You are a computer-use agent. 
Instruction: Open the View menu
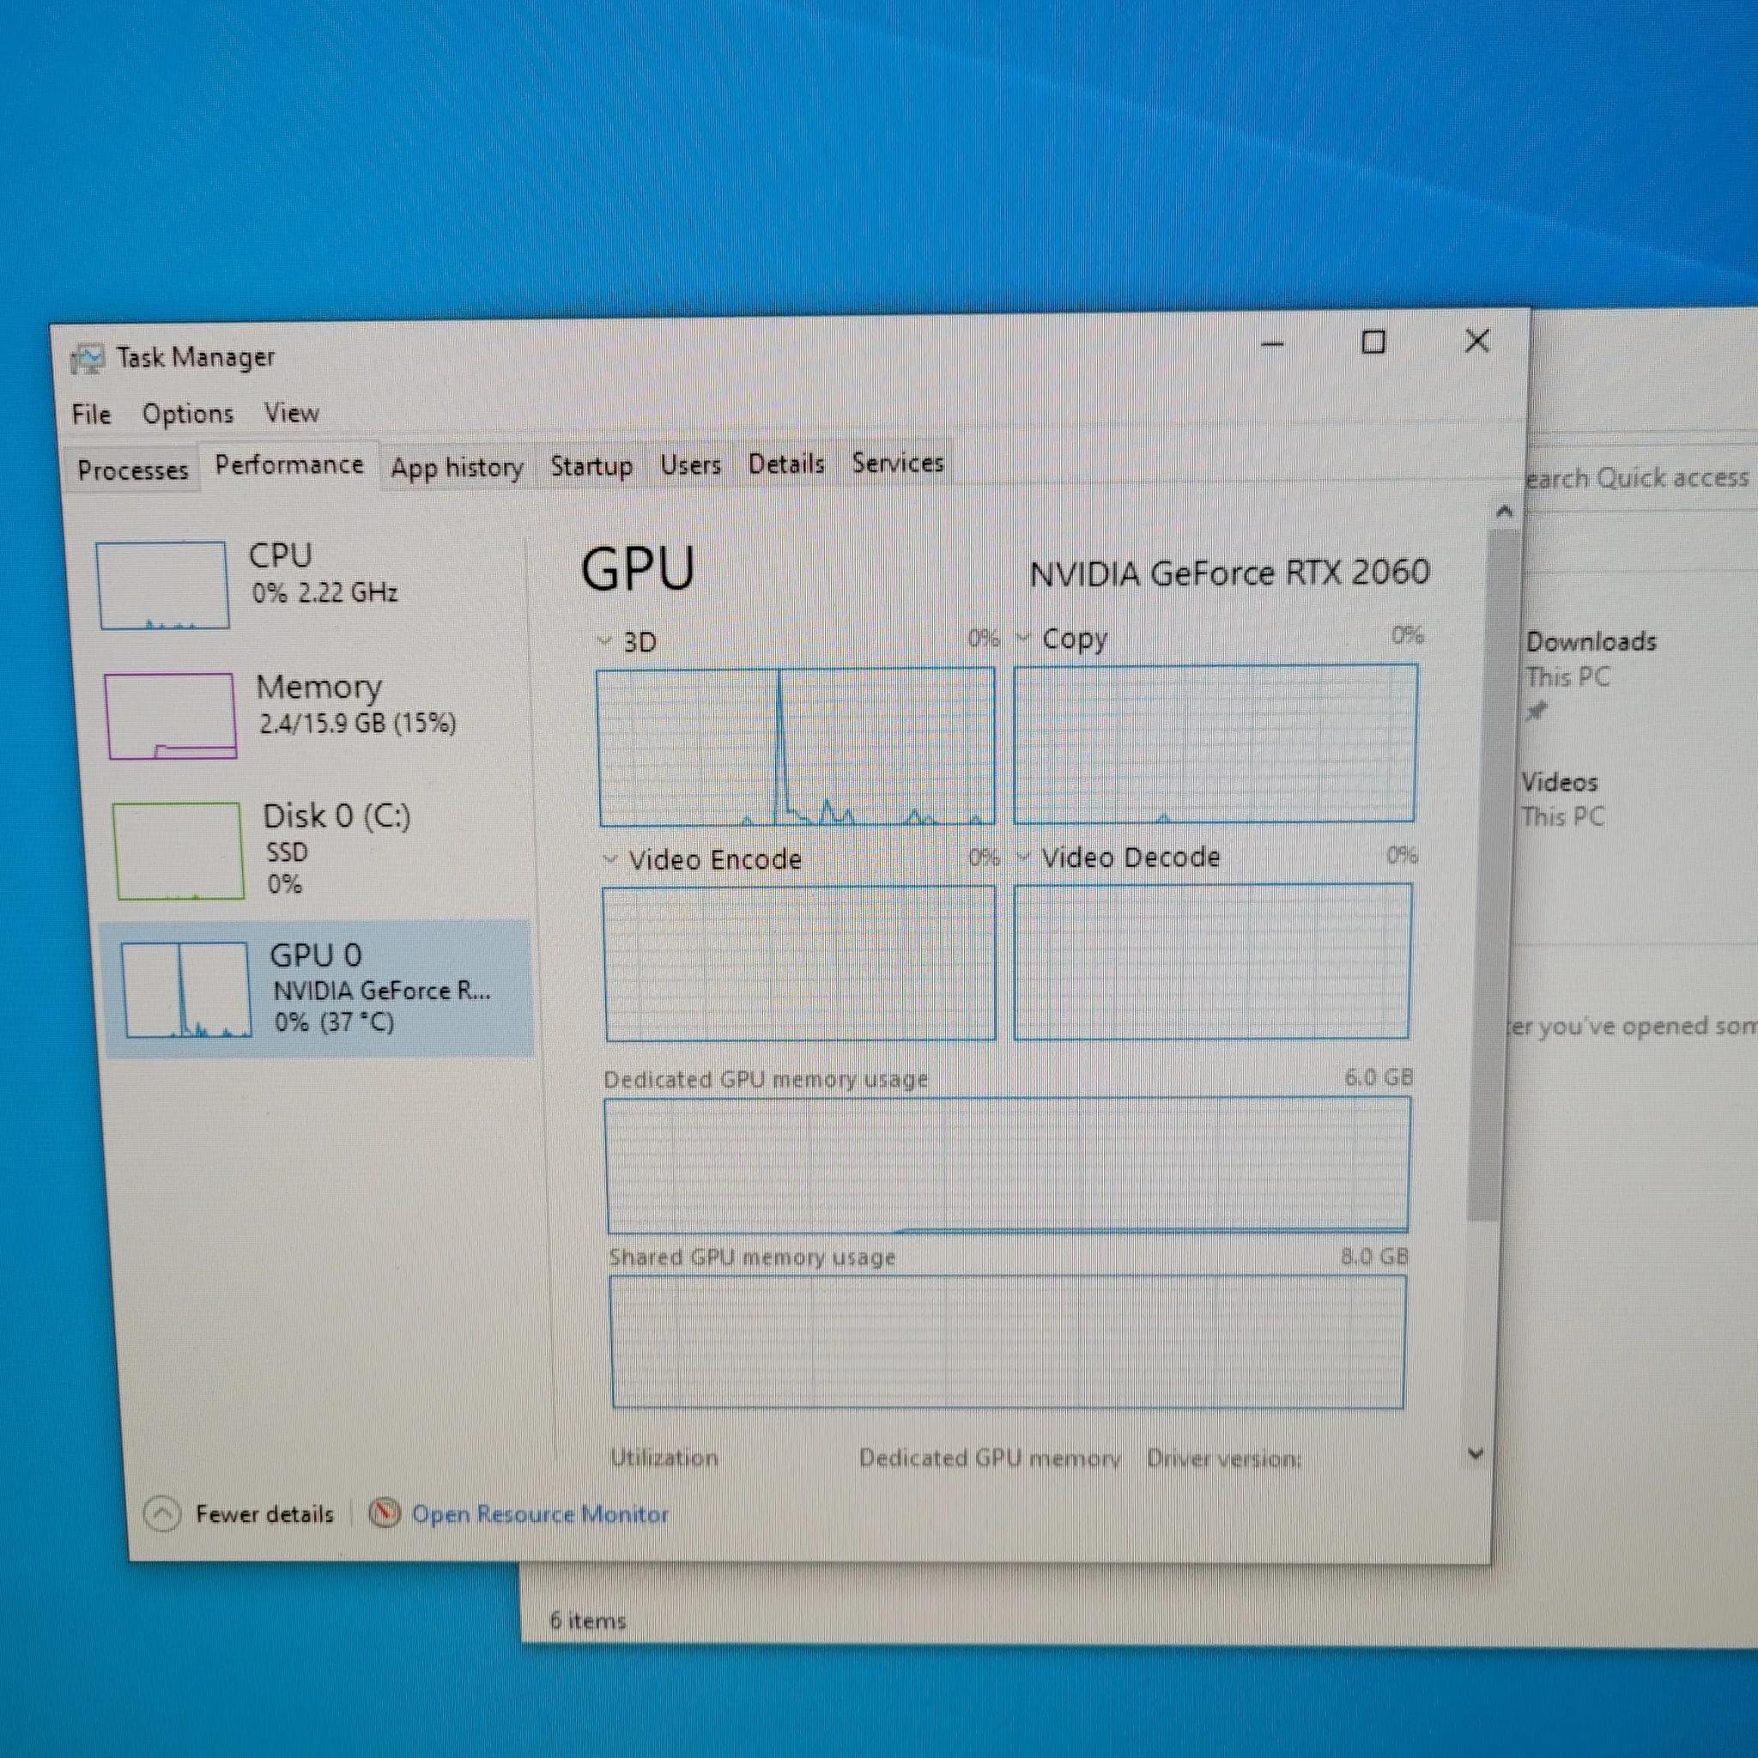pos(291,413)
